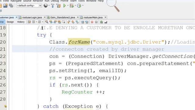The height and width of the screenshot is (110, 195).
Task: Click the catch keyword
Action: click(x=51, y=106)
